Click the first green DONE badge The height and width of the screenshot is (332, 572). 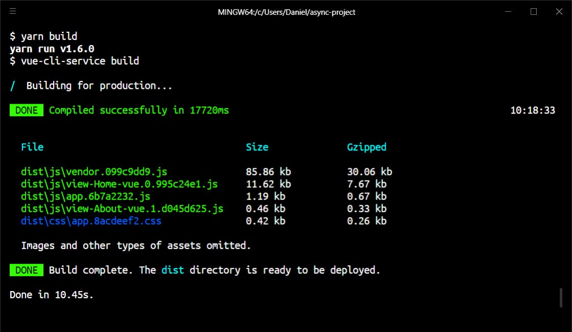pyautogui.click(x=27, y=110)
